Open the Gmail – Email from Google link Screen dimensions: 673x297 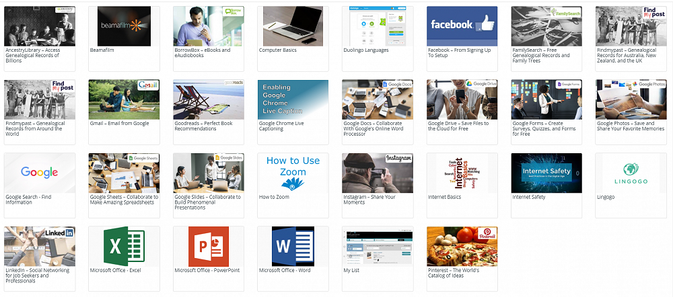tap(119, 124)
